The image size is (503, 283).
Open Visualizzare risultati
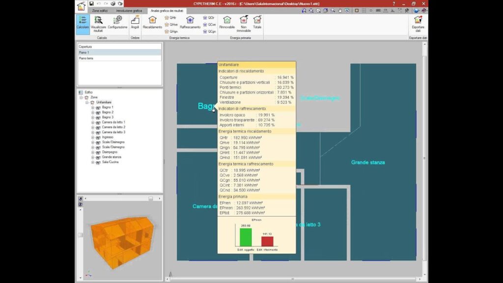pos(98,23)
